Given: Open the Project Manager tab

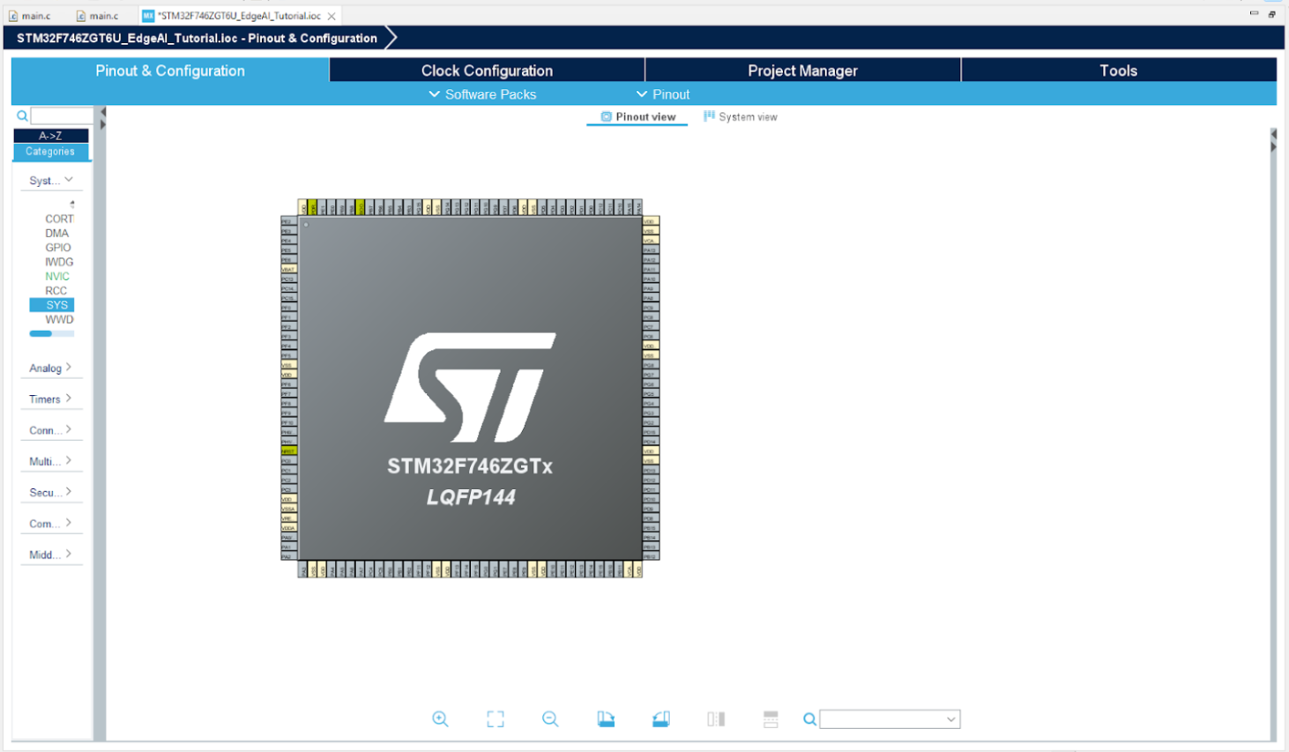Looking at the screenshot, I should coord(802,71).
